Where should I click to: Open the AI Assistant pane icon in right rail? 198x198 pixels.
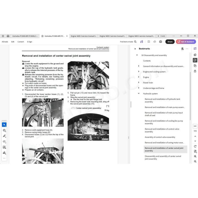click(x=195, y=49)
